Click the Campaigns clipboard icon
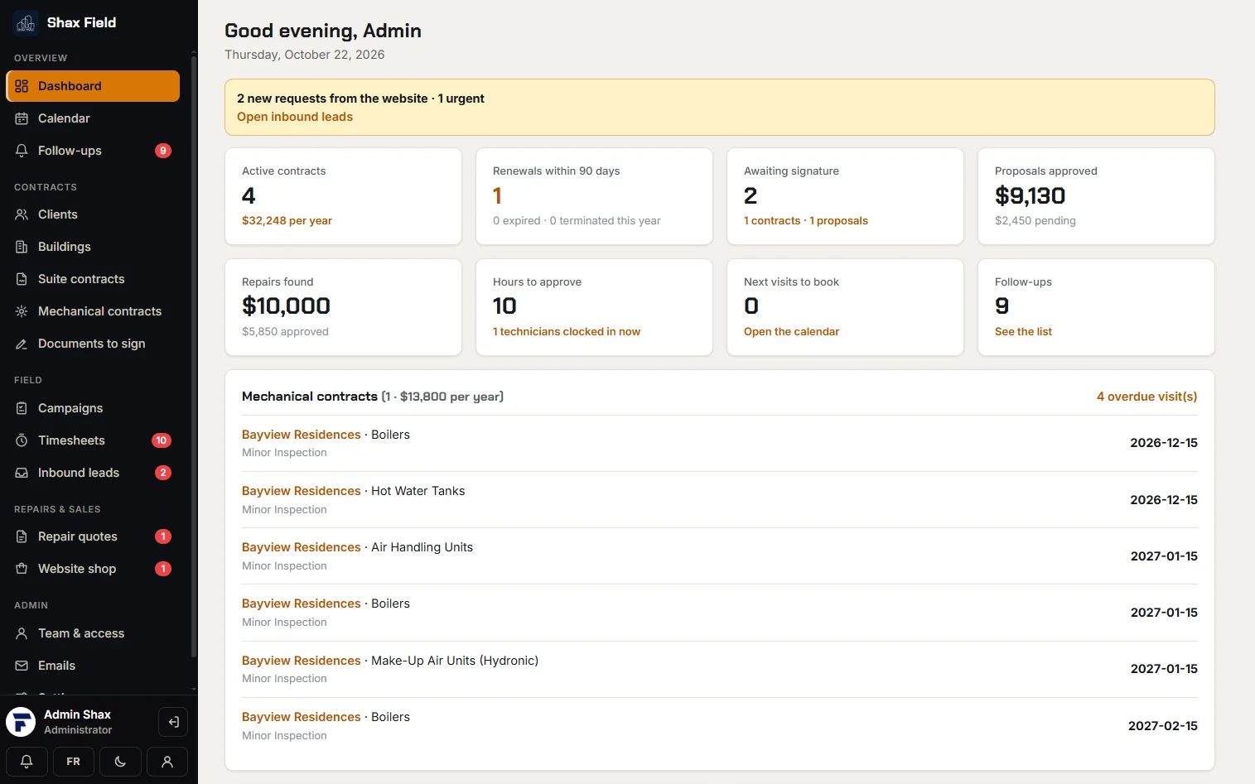 pos(22,408)
